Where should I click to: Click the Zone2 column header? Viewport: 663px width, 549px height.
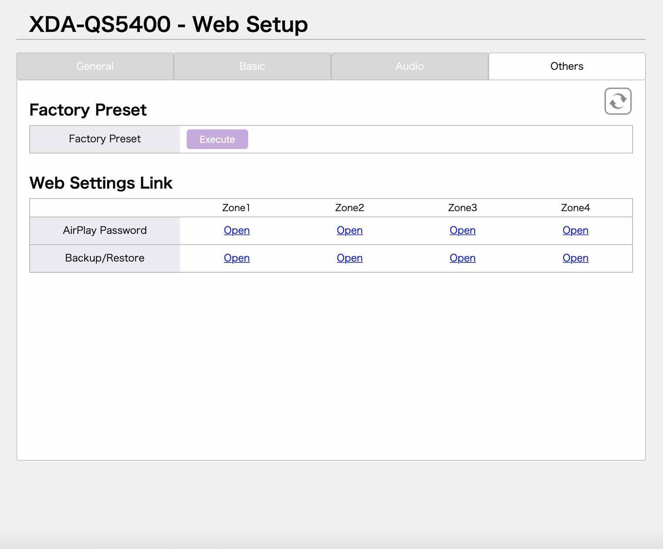(350, 208)
